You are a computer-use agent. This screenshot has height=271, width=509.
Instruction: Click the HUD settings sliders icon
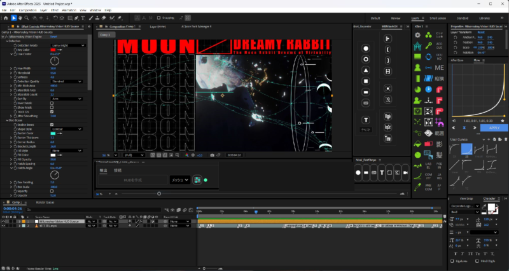click(197, 180)
